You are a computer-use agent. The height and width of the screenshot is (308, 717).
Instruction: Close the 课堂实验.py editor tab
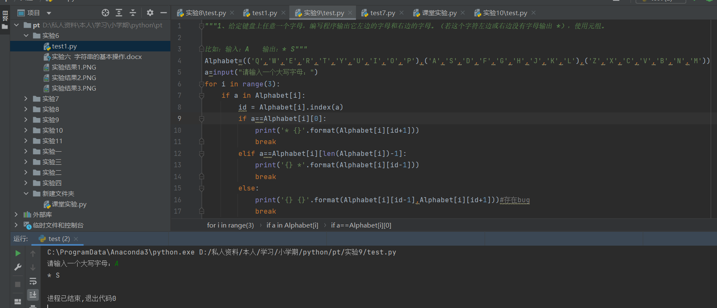(x=463, y=13)
